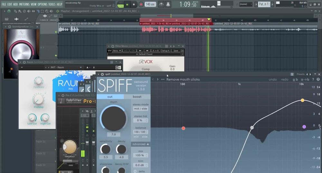Open the FILE menu

[x=4, y=4]
